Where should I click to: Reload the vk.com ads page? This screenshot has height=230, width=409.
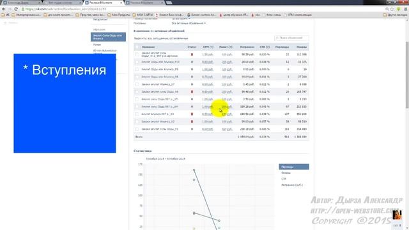[16, 9]
